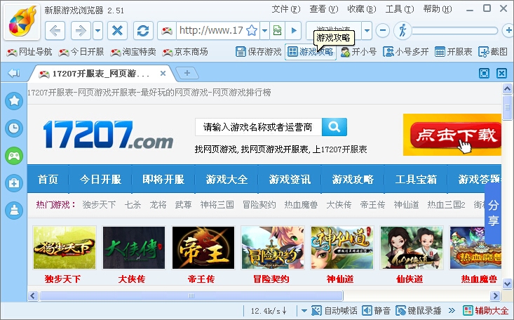The image size is (514, 320).
Task: Click the blue X icon on tab bar
Action: tap(501, 73)
